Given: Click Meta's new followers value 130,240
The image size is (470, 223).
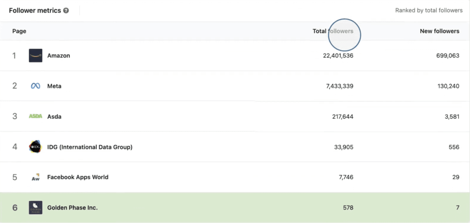Looking at the screenshot, I should click(x=448, y=86).
